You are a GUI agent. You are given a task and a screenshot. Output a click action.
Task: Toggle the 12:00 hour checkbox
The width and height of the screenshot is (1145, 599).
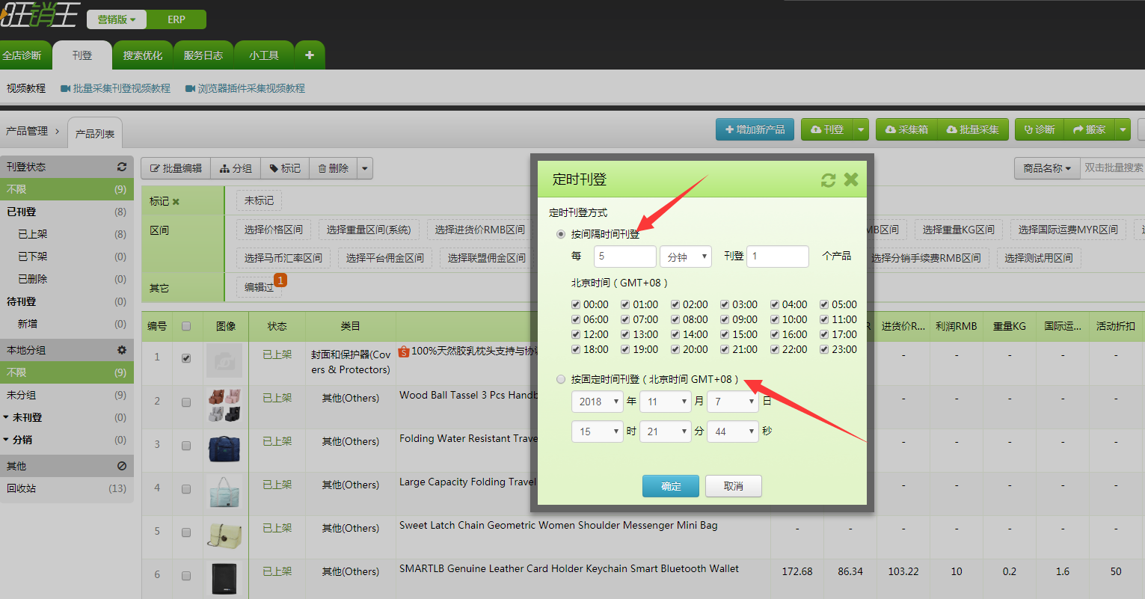point(576,334)
